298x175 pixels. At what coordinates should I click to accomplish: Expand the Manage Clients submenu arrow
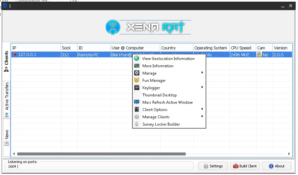(x=202, y=116)
